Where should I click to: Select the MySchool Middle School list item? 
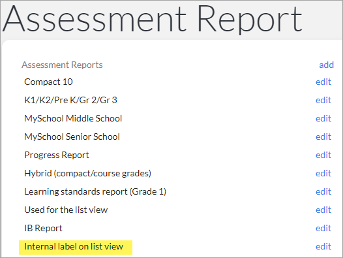[73, 119]
